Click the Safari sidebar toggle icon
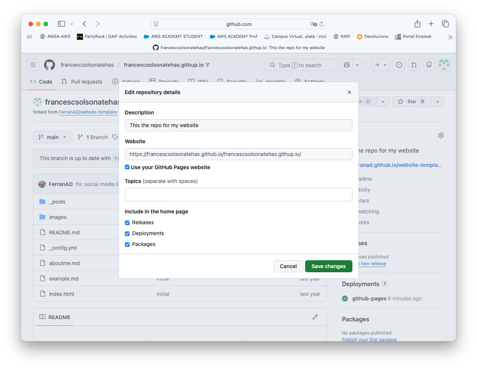 click(x=61, y=24)
